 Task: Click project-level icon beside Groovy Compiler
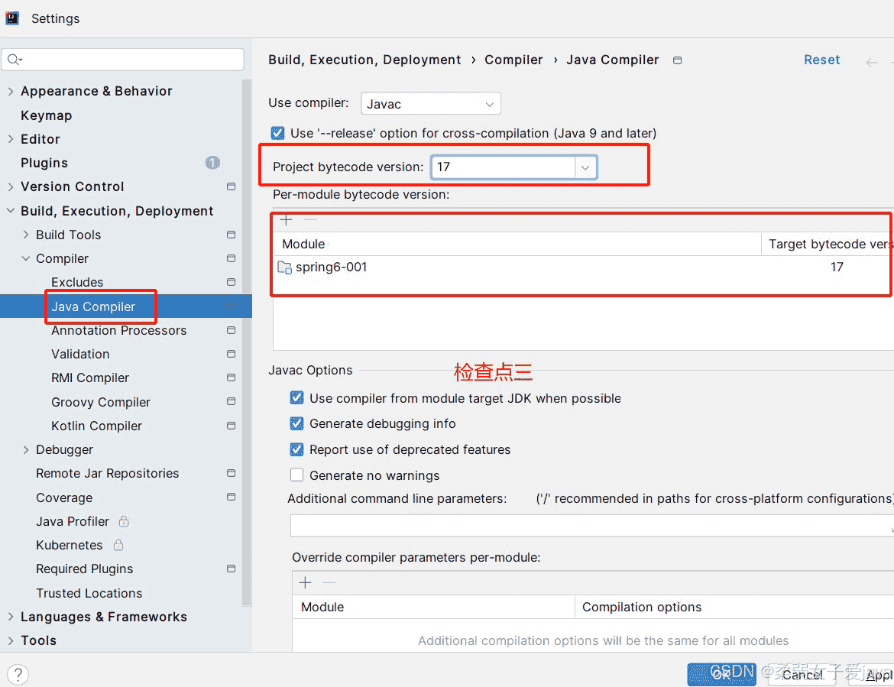pos(231,401)
